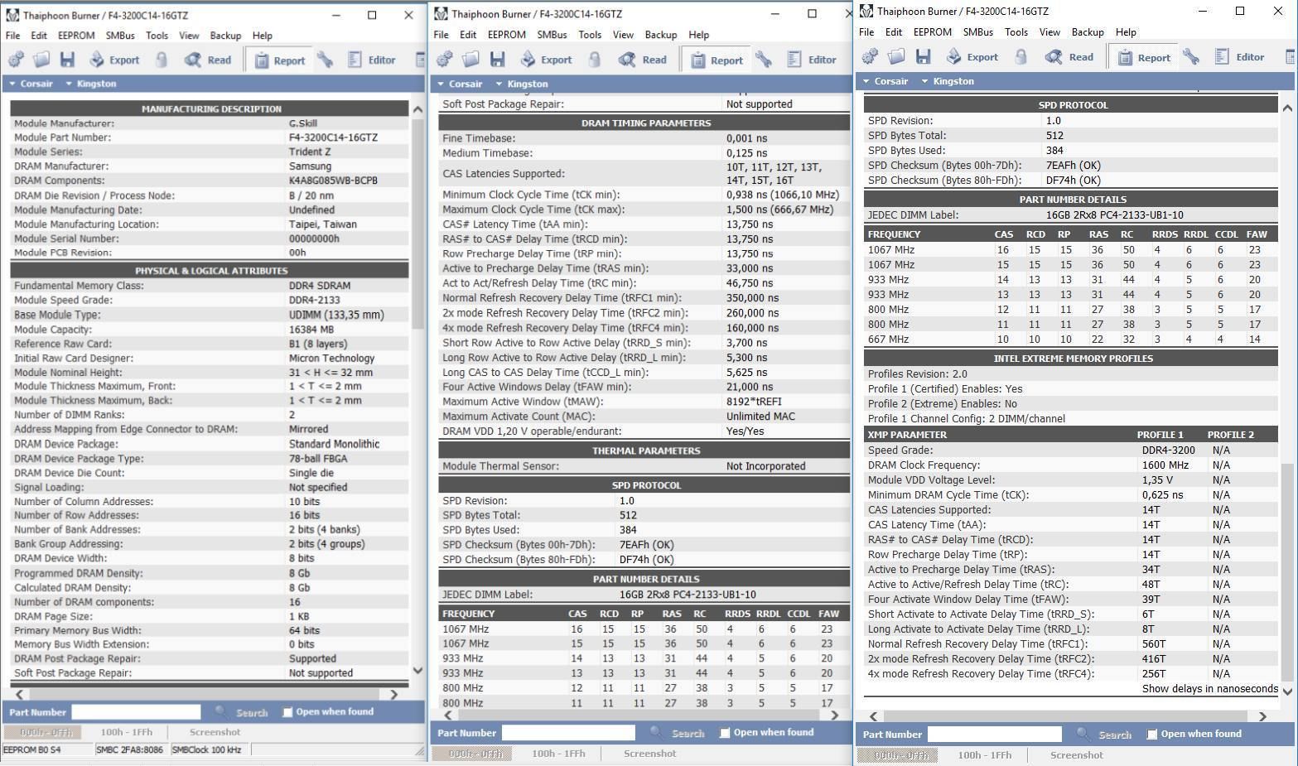Screen dimensions: 1298x766
Task: Click the wrench tool icon in right window
Action: (1191, 56)
